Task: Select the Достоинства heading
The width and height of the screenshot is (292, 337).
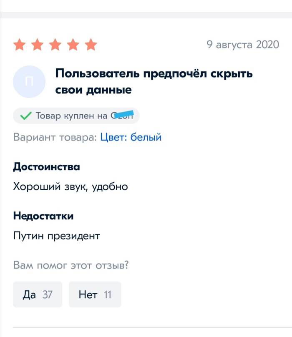Action: click(46, 166)
